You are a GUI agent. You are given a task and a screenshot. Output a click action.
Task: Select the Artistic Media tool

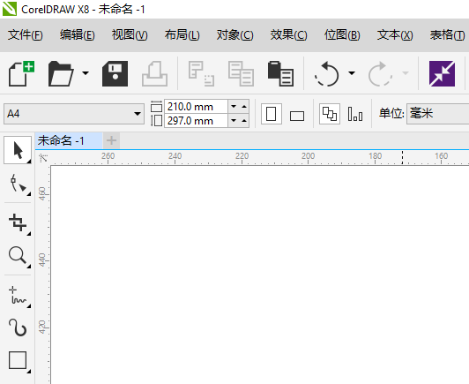tap(18, 328)
